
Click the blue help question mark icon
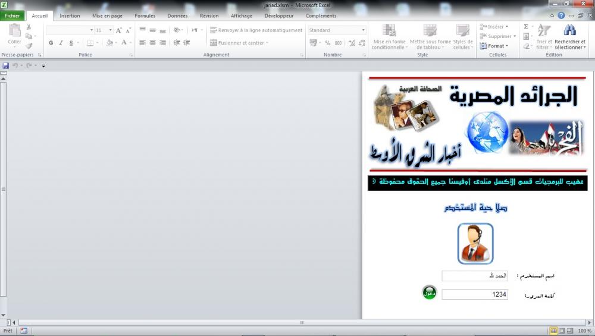click(x=561, y=15)
